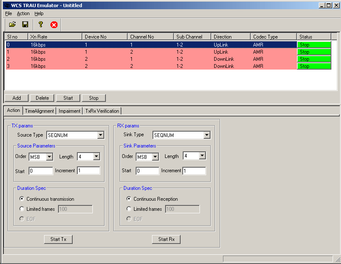Viewport: 341px width, 264px height.
Task: Click the Add button
Action: [16, 98]
